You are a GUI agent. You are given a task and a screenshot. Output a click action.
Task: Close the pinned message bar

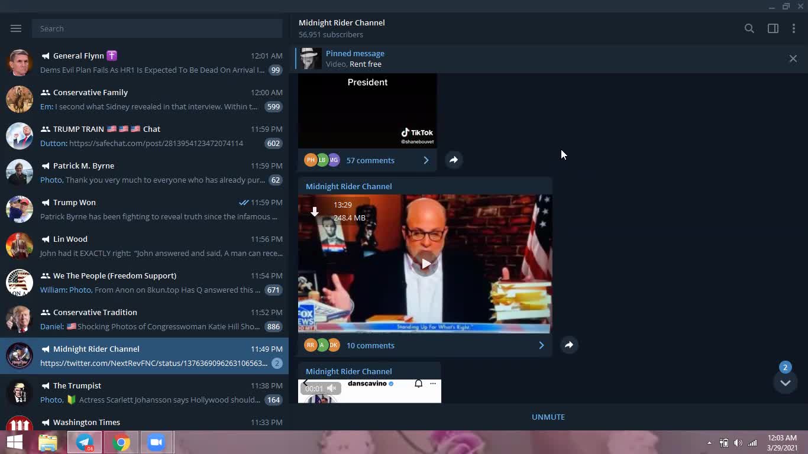pyautogui.click(x=793, y=59)
